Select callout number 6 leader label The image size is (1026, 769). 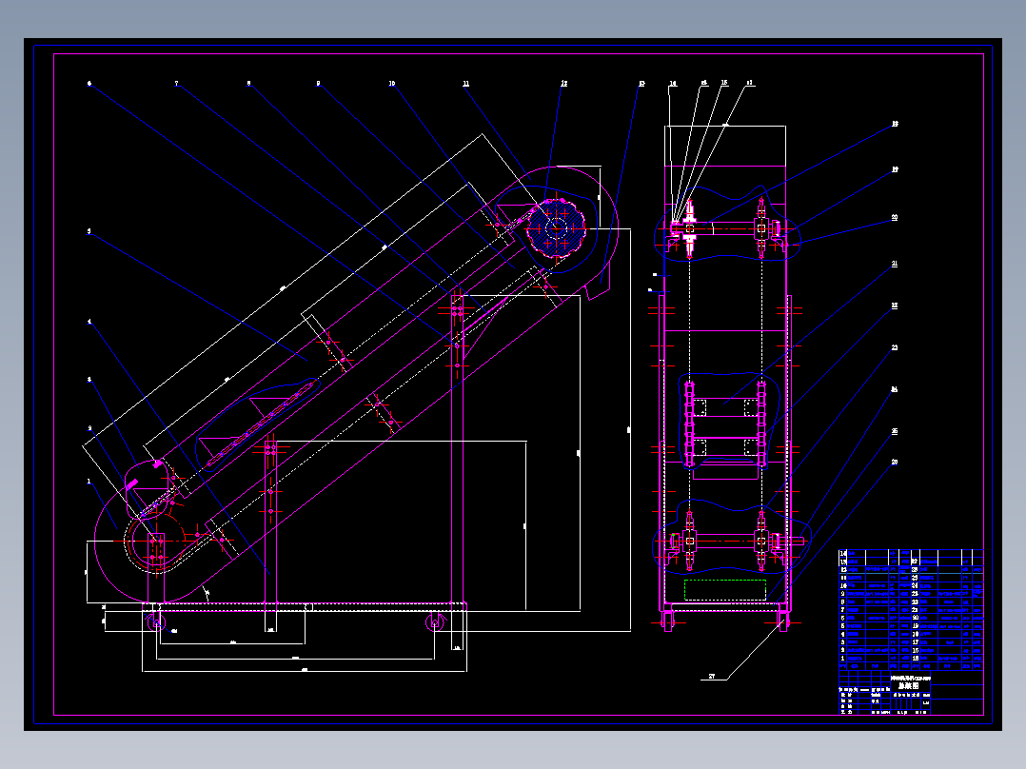tap(89, 83)
